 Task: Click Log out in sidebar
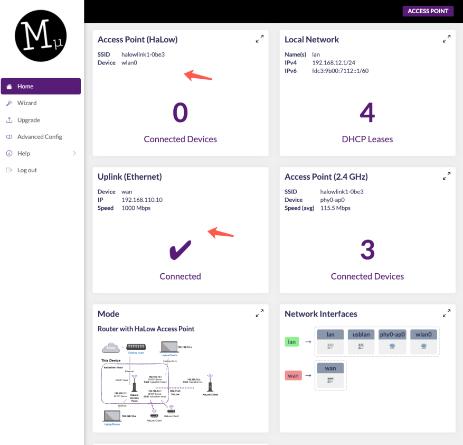(x=27, y=170)
